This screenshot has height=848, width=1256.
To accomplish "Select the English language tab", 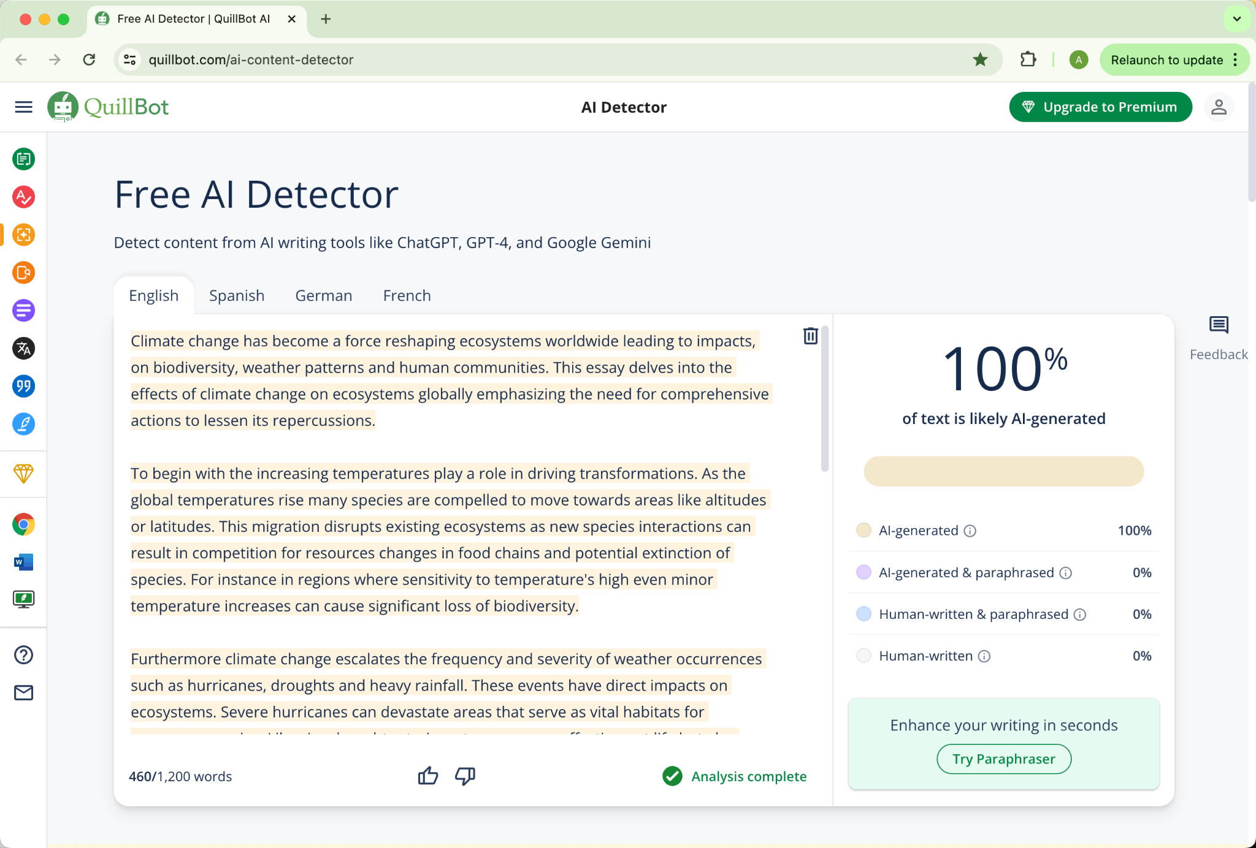I will pos(153,294).
